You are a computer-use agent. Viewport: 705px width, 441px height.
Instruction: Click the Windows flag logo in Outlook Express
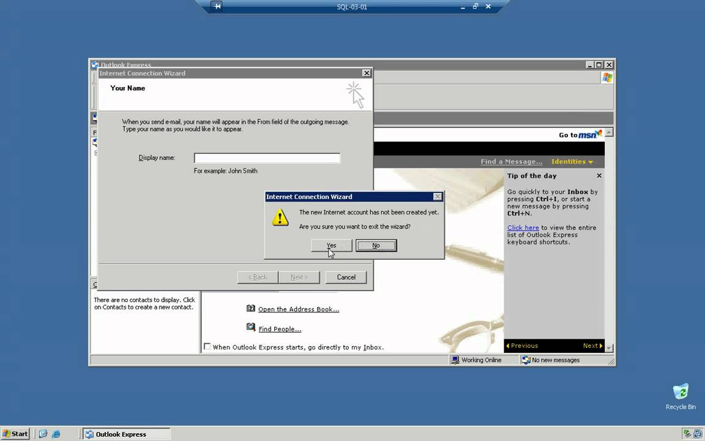click(x=607, y=78)
